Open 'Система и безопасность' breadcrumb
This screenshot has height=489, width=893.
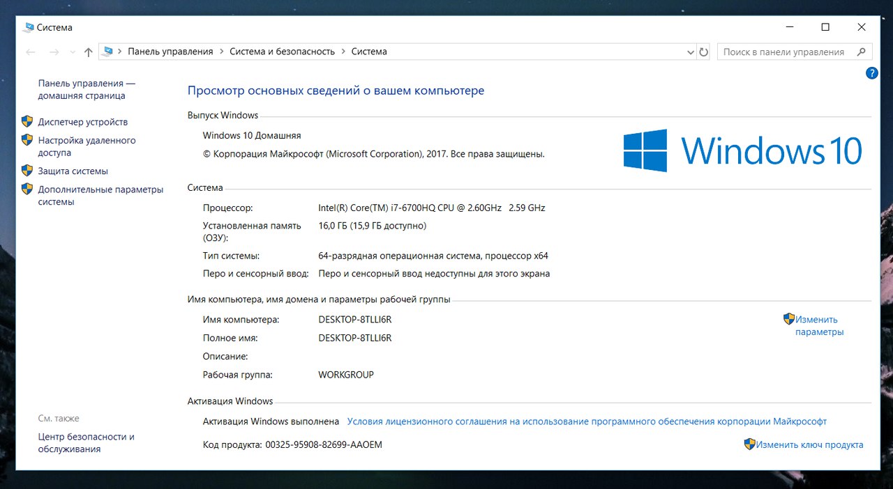(x=283, y=52)
